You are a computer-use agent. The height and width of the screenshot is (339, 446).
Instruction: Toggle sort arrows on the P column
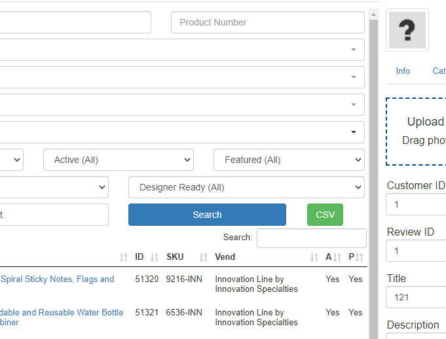click(x=359, y=257)
